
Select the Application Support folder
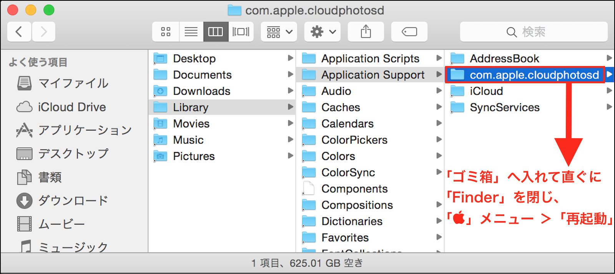[370, 74]
